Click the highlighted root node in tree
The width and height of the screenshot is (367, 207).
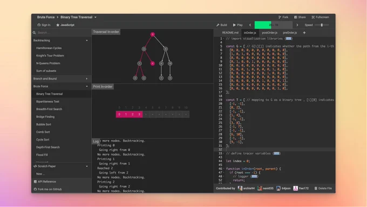(153, 35)
